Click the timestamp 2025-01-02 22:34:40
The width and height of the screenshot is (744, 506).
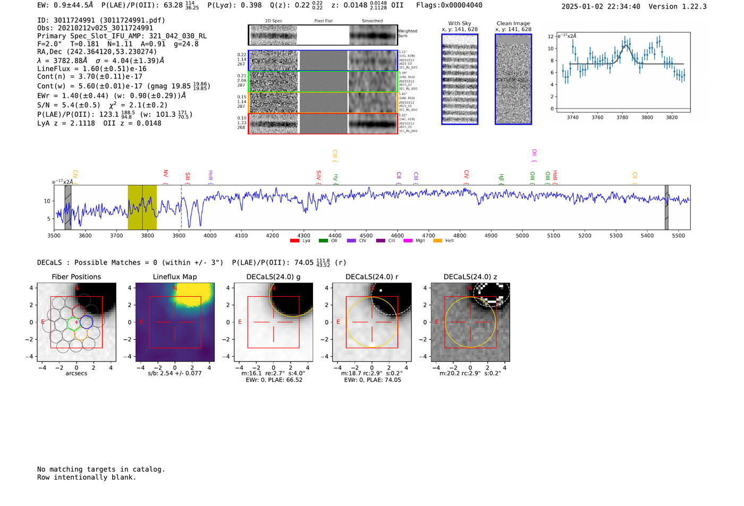pos(601,6)
